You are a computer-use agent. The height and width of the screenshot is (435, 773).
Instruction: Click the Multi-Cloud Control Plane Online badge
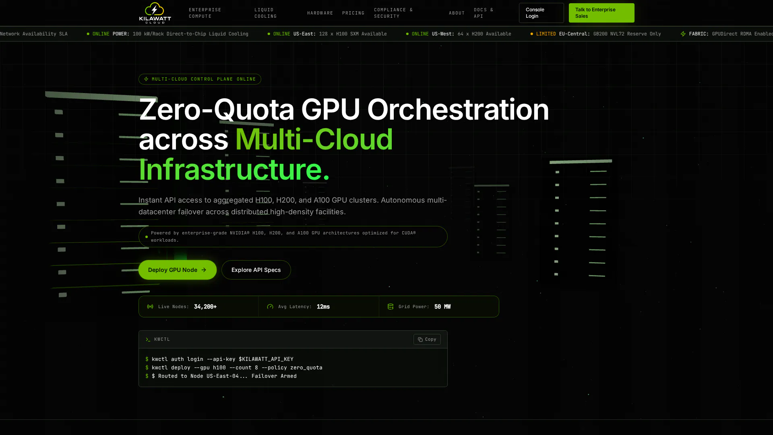pos(200,79)
